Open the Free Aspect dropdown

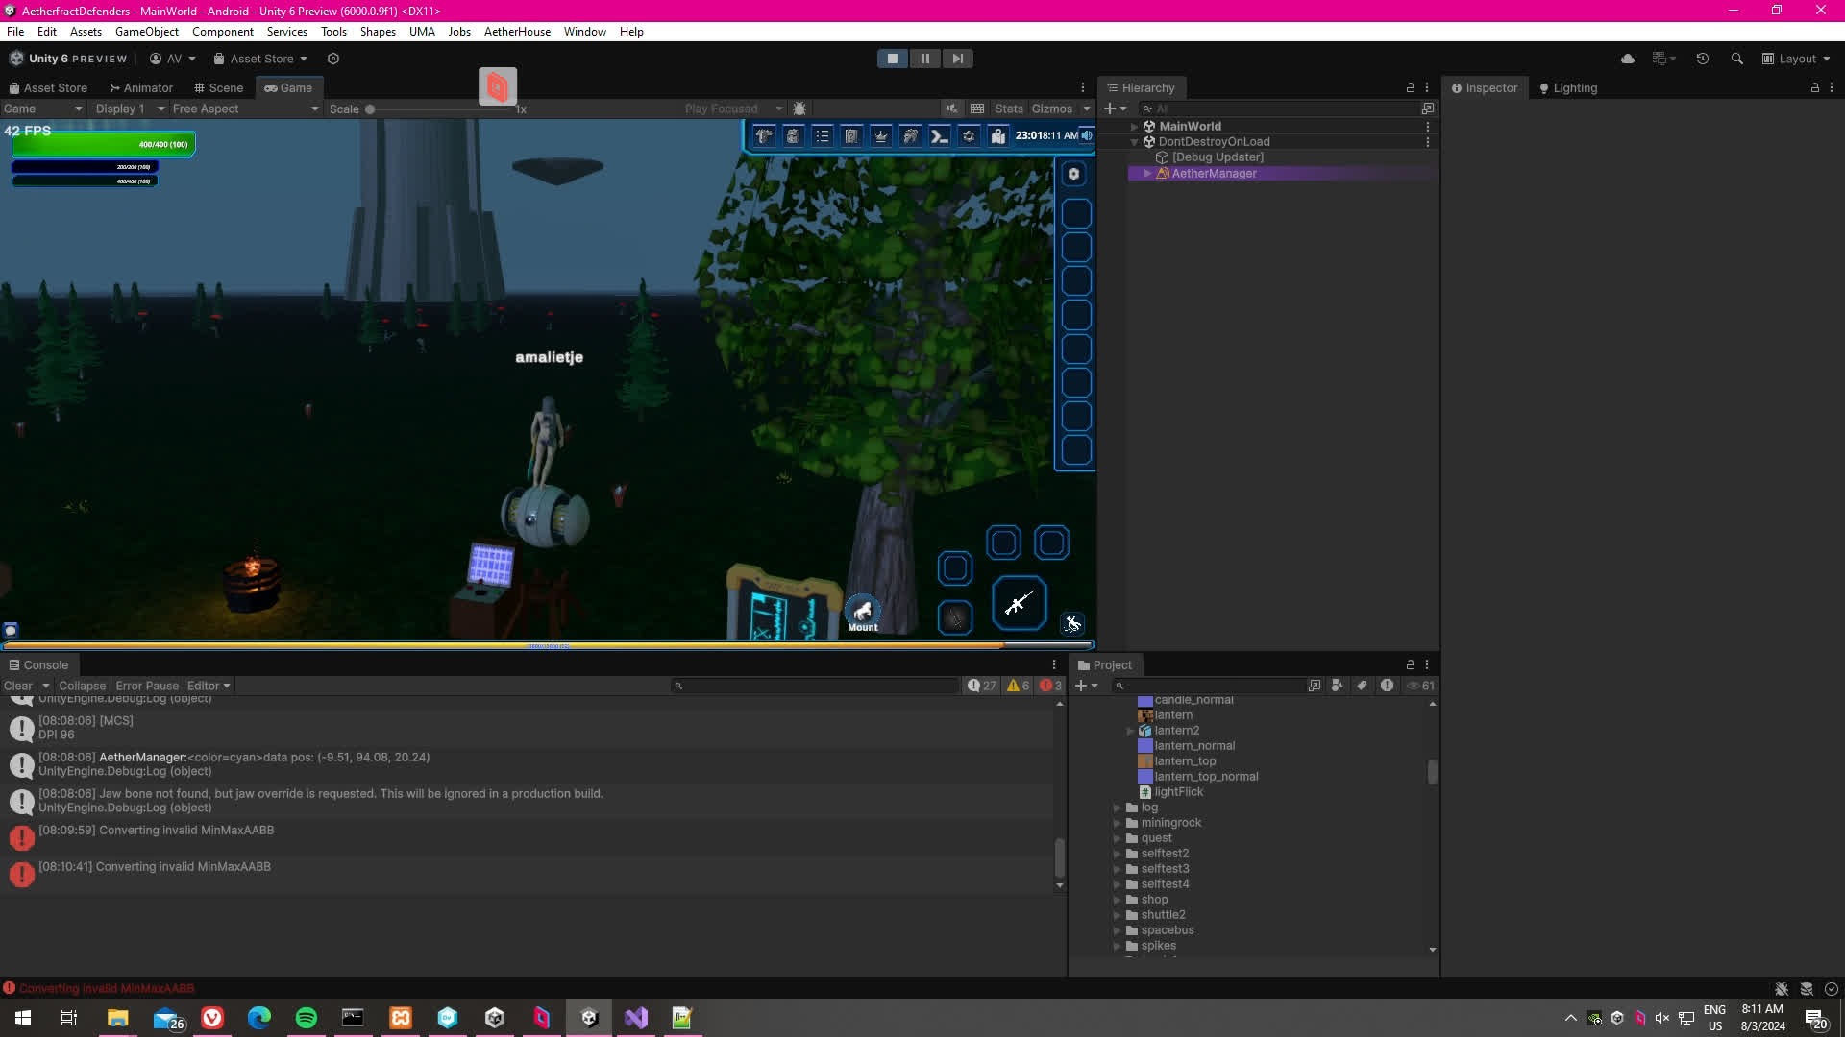click(245, 109)
